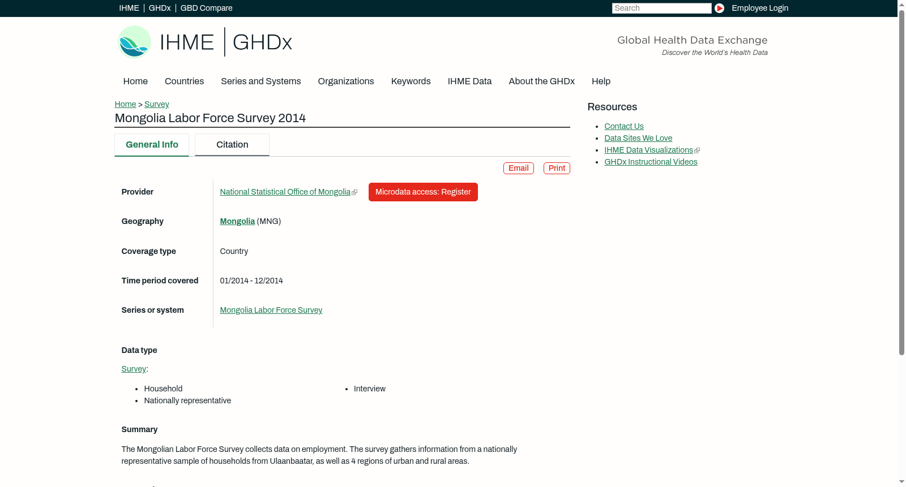906x487 pixels.
Task: Click the Household list item
Action: tap(163, 389)
